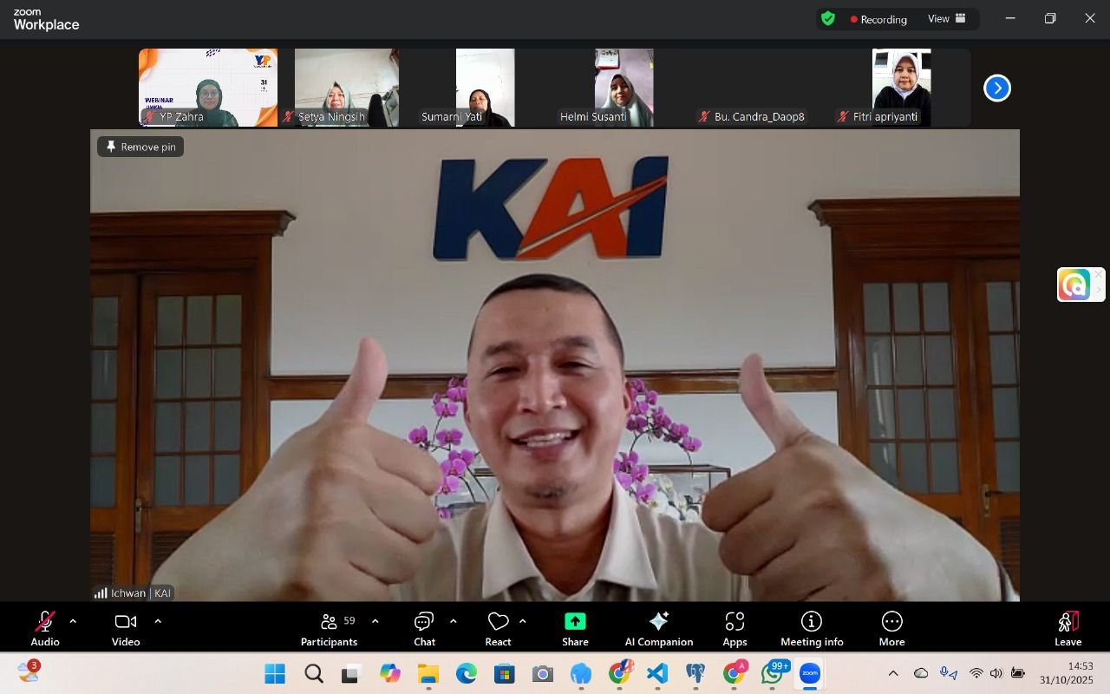The image size is (1110, 694).
Task: Click the green encryption shield icon
Action: (828, 18)
